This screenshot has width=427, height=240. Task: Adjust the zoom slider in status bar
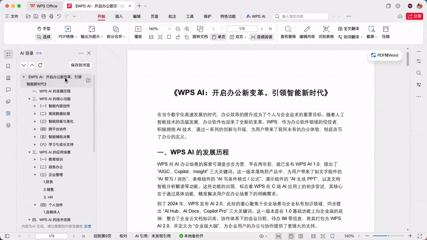pos(389,236)
